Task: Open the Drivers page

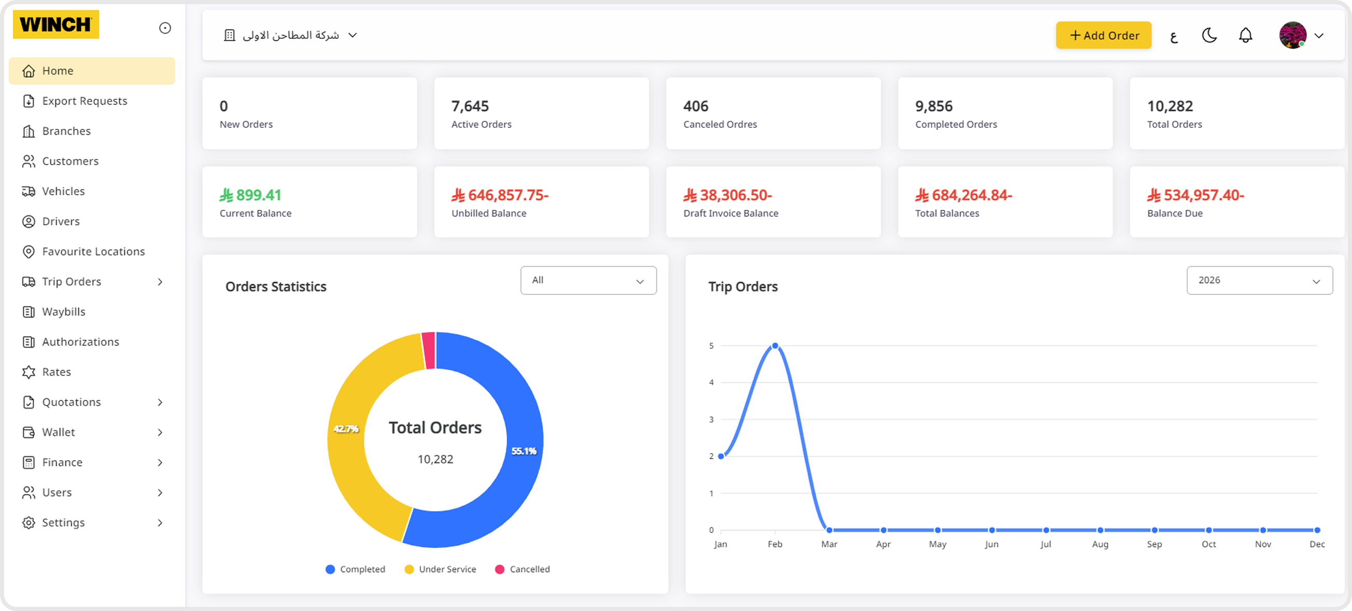Action: tap(60, 221)
